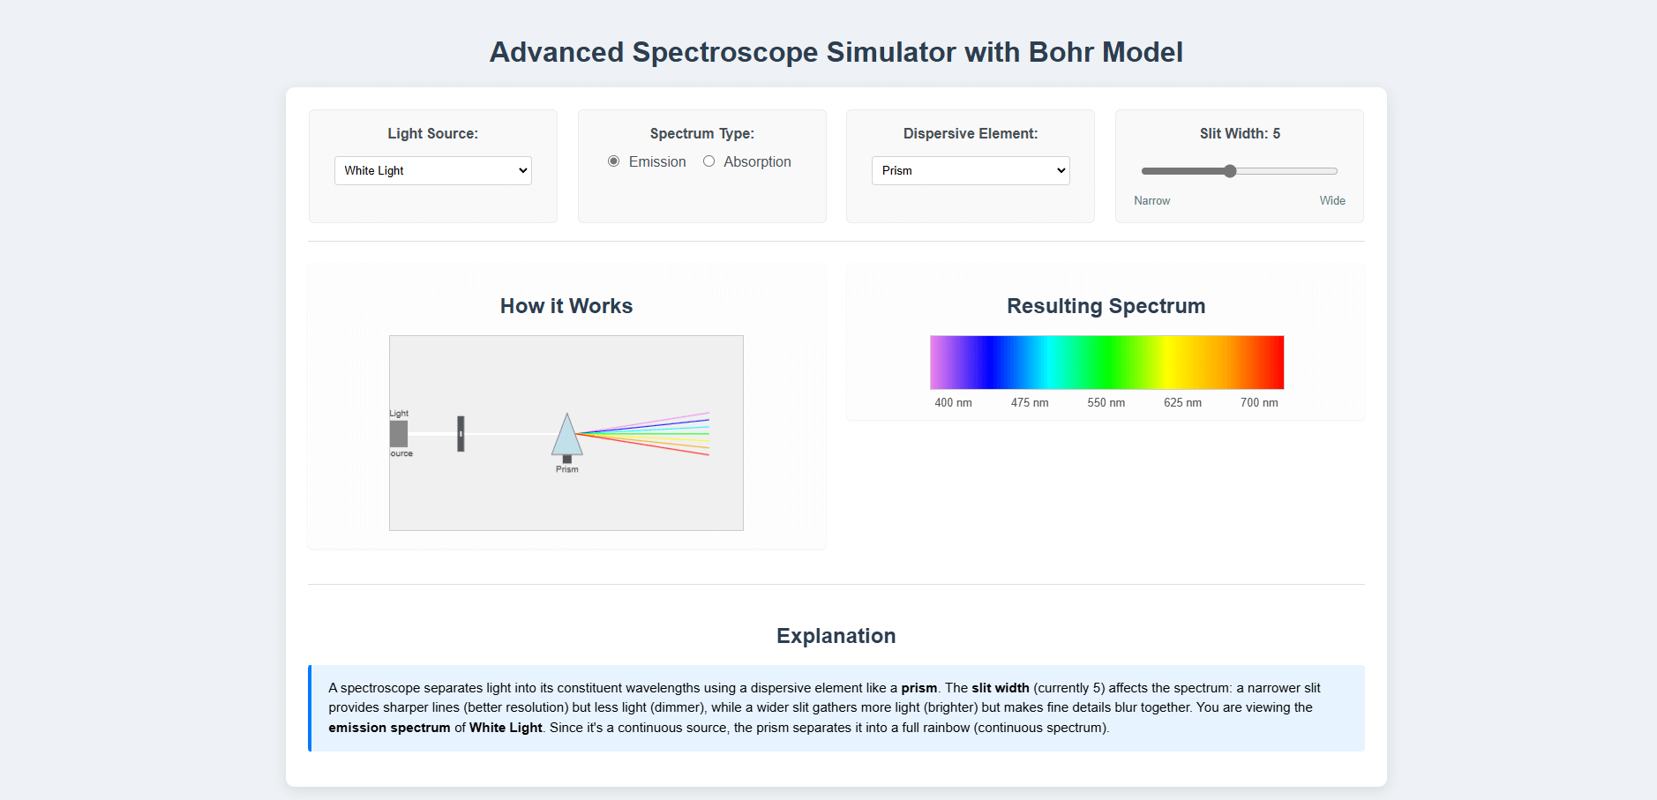
Task: Click the How it Works heading
Action: pyautogui.click(x=566, y=306)
